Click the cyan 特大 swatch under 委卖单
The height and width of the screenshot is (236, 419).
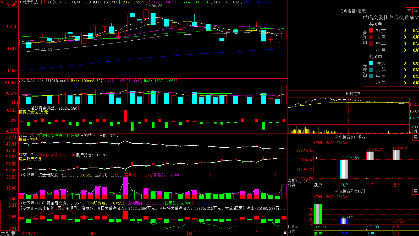tap(371, 63)
